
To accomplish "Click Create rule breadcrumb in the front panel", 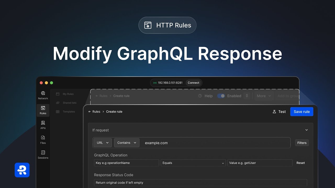I will (x=114, y=111).
